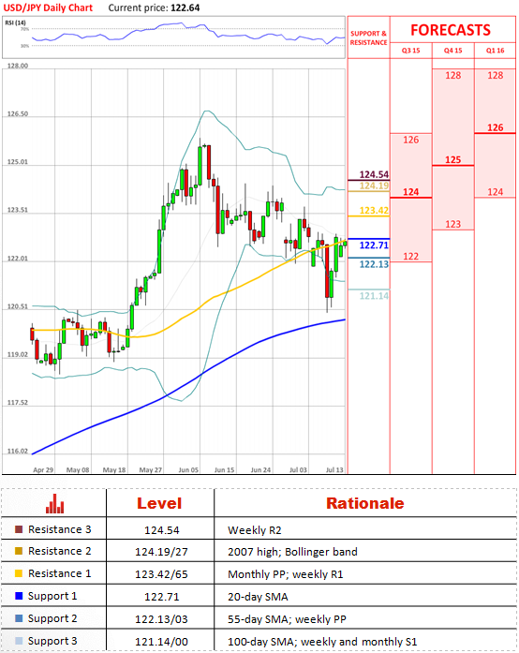The width and height of the screenshot is (519, 653).
Task: Click the FORECASTS heading
Action: 451,30
